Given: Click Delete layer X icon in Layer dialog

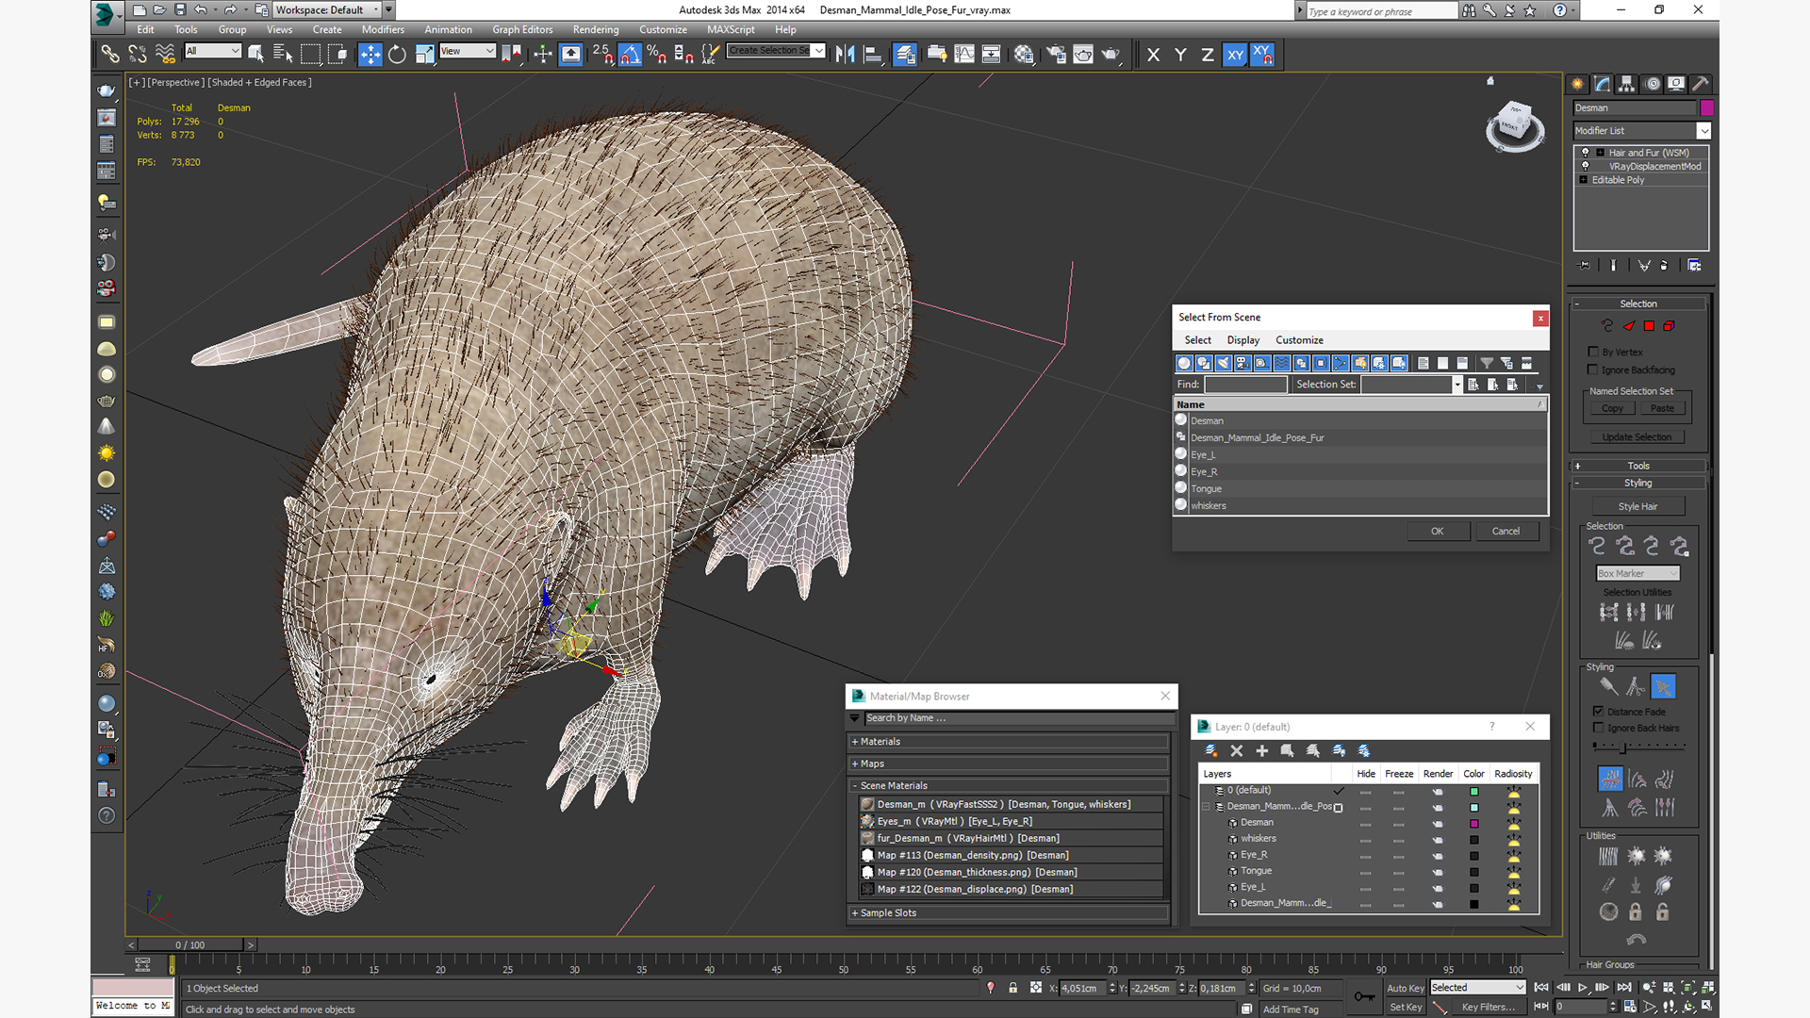Looking at the screenshot, I should [1237, 751].
